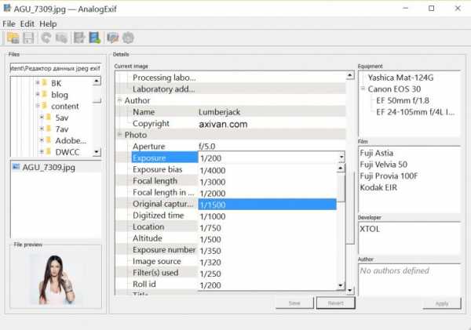Click the image file icon beside AGU_7309.jpg
This screenshot has width=471, height=330.
16,167
